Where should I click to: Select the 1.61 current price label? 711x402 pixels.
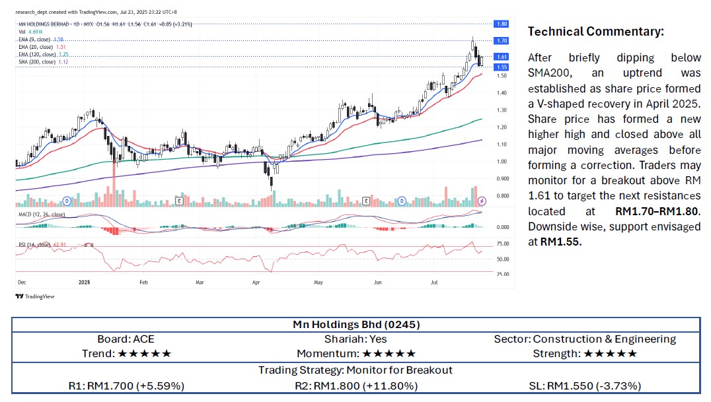click(x=502, y=57)
